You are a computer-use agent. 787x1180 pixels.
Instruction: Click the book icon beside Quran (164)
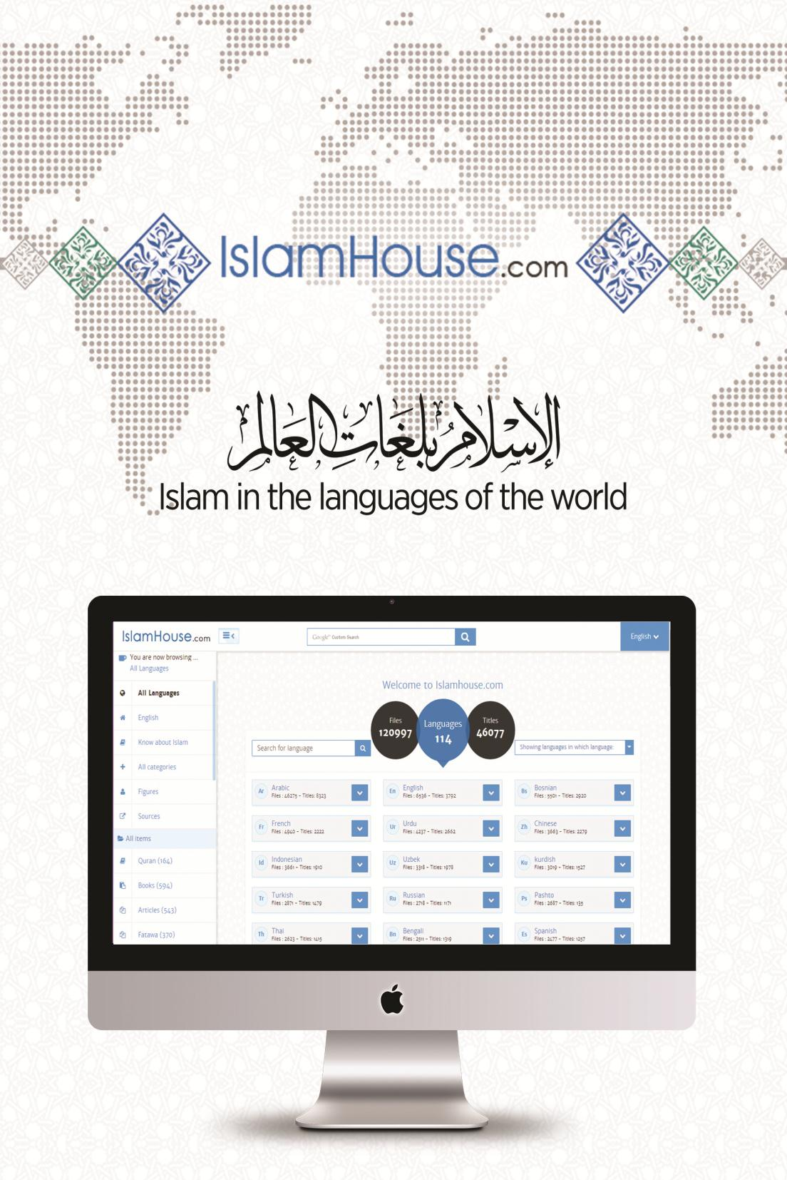pyautogui.click(x=123, y=861)
